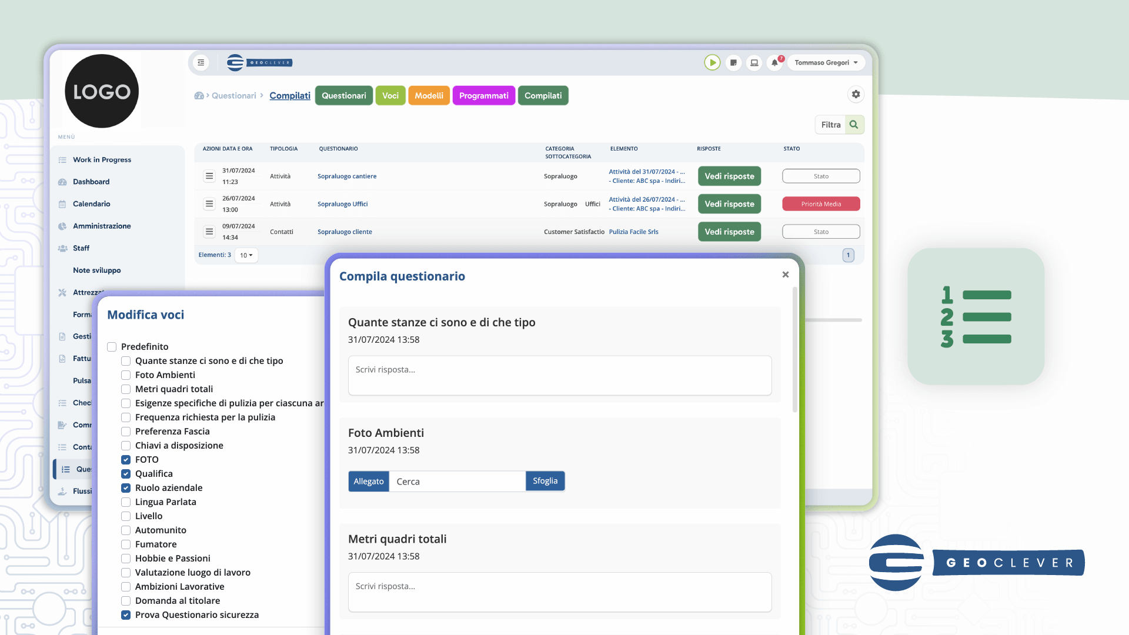Screen dimensions: 1129x635
Task: Switch to the green Questionari tab
Action: pos(343,95)
